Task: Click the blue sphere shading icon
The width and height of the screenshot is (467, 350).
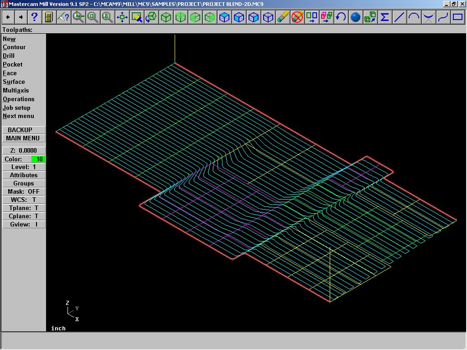Action: tap(356, 17)
